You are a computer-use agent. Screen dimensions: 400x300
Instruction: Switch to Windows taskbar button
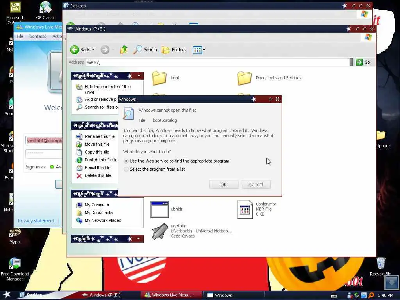pyautogui.click(x=234, y=295)
